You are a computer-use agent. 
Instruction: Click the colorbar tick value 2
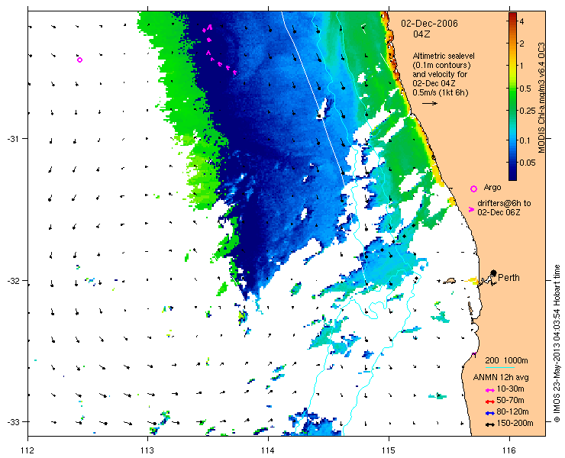pos(521,44)
